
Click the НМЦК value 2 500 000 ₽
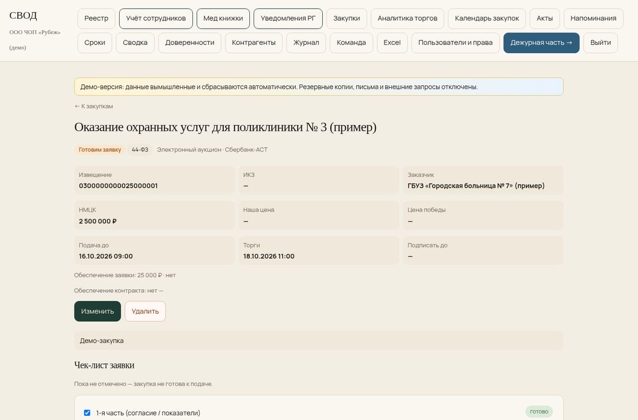98,221
